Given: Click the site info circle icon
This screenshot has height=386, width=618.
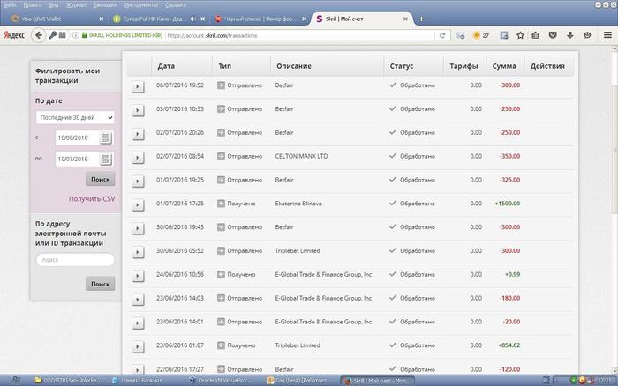Looking at the screenshot, I should tap(76, 35).
